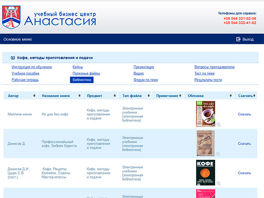Click the Anastasia coat of arms logo
The width and height of the screenshot is (264, 198).
(11, 16)
